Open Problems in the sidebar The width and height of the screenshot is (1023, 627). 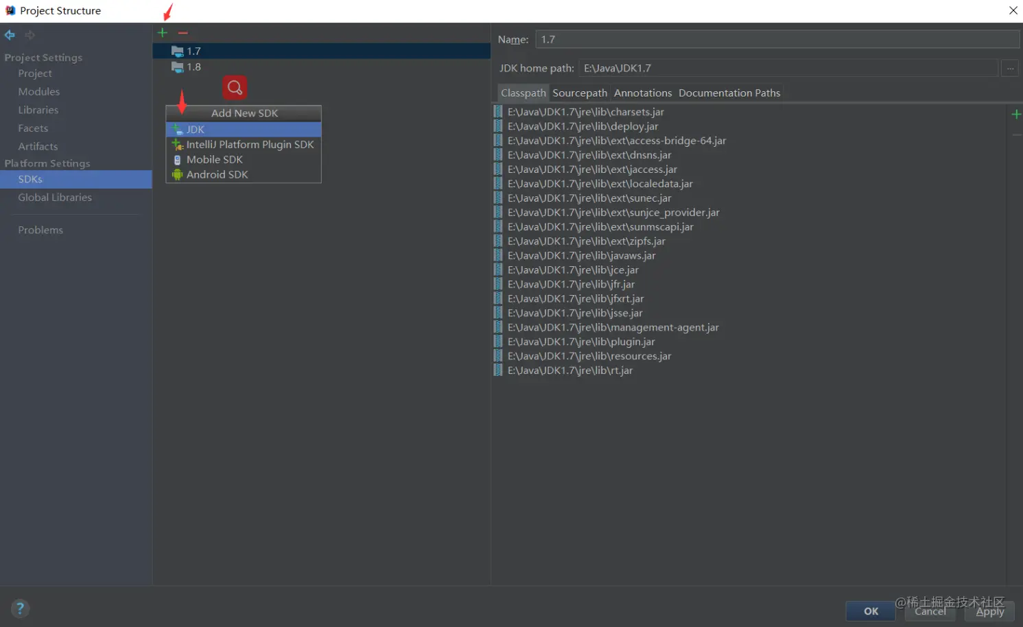coord(40,230)
